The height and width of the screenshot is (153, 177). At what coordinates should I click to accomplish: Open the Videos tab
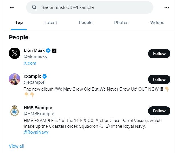point(157,23)
